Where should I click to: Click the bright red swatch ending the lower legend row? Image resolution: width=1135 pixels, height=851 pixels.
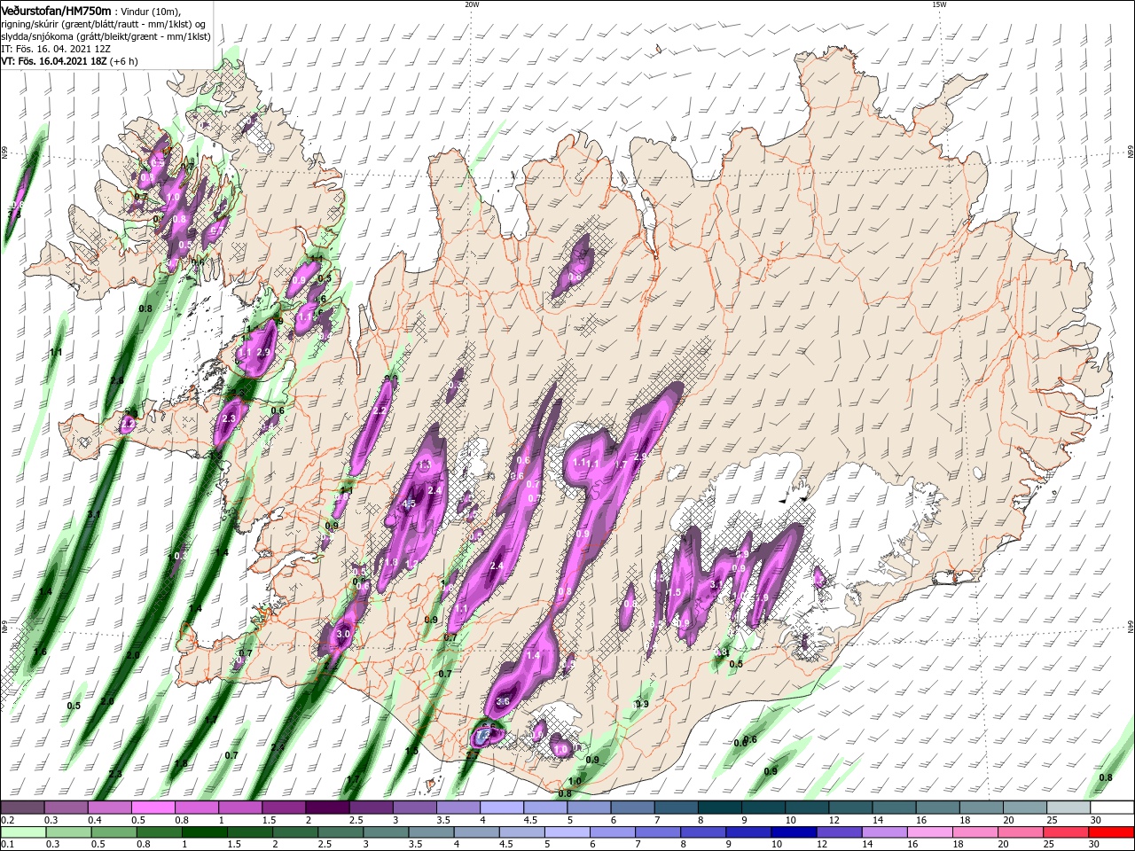coord(1109,831)
